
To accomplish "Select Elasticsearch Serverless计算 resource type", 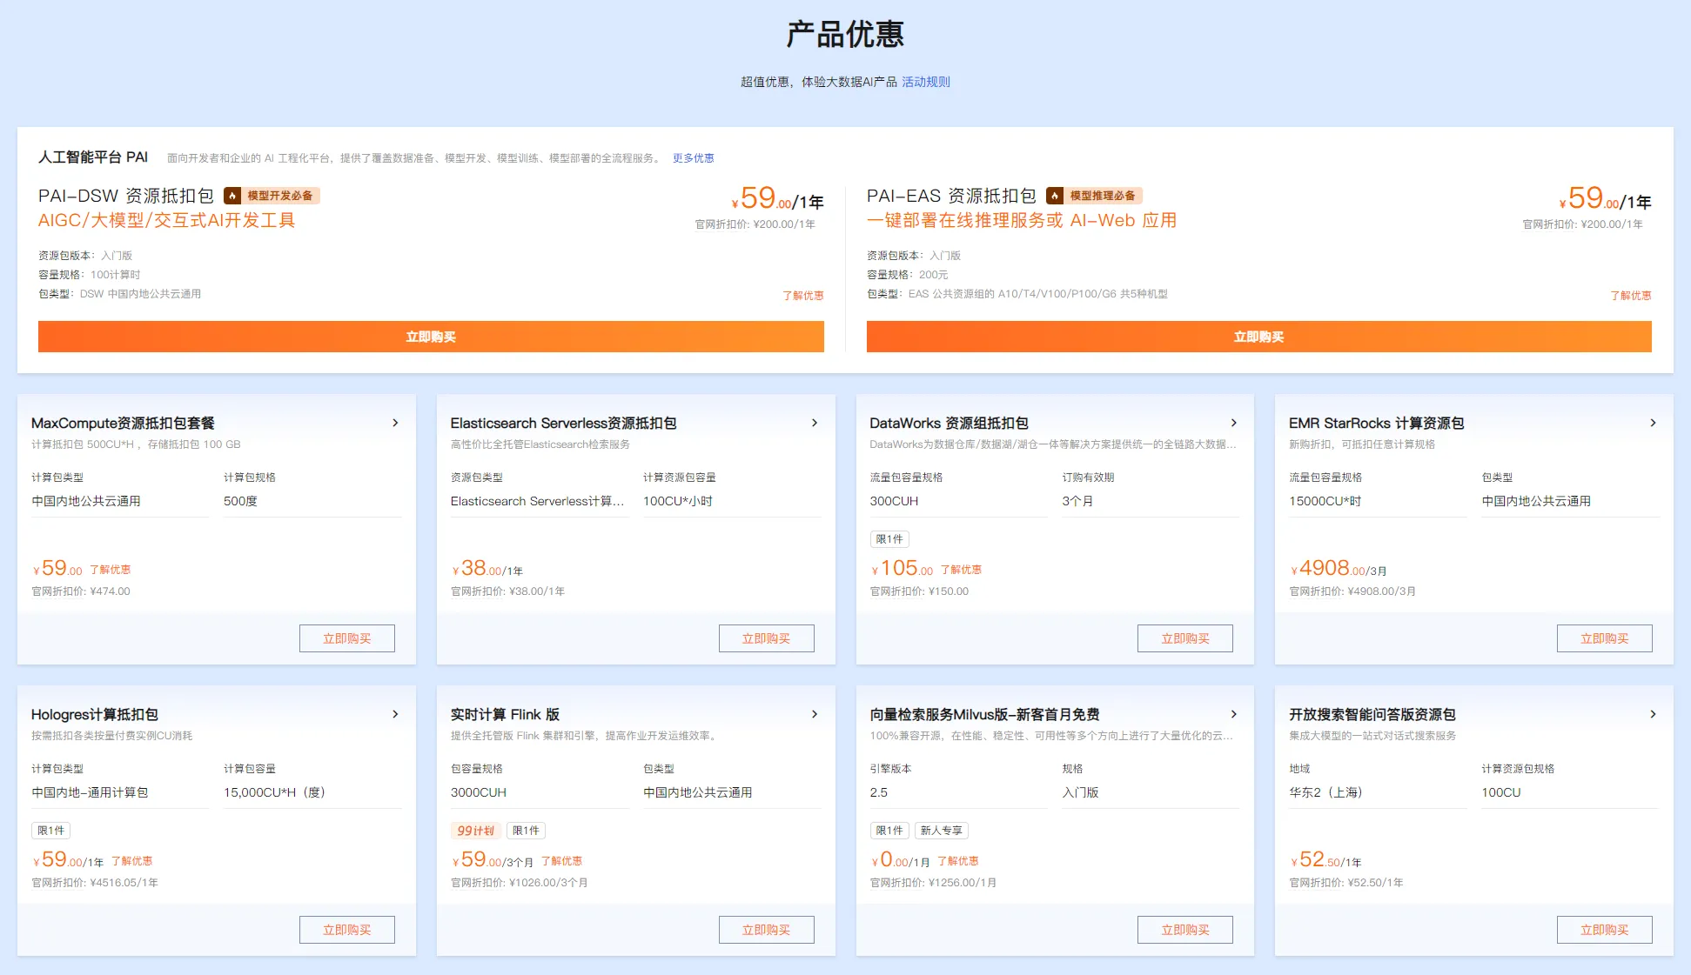I will coord(537,501).
